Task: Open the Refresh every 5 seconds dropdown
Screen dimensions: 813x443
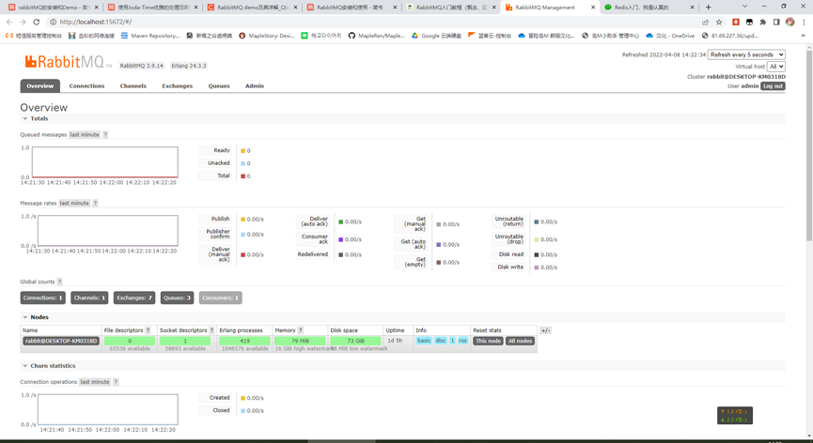Action: pyautogui.click(x=746, y=54)
